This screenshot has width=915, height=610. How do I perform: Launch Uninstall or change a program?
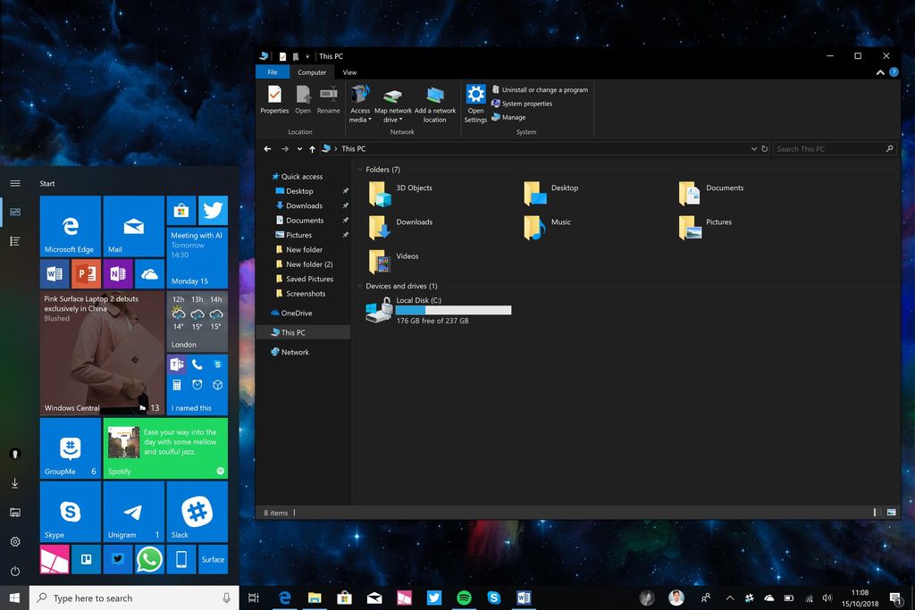click(x=543, y=89)
